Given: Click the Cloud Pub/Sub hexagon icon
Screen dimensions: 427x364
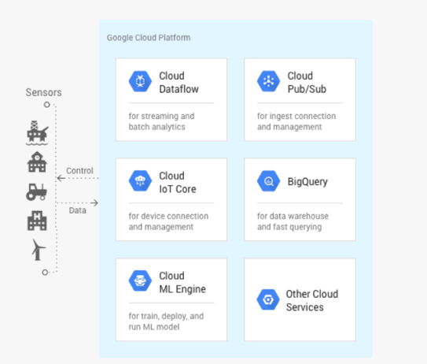Looking at the screenshot, I should tap(268, 81).
